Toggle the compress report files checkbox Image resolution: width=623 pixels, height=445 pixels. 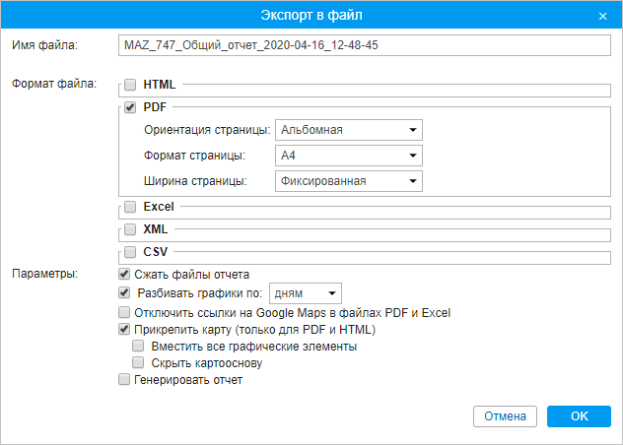pyautogui.click(x=124, y=274)
